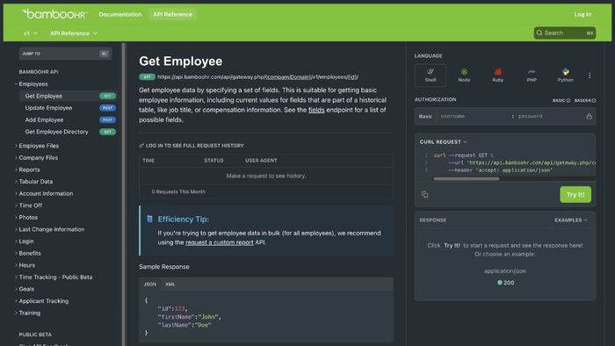The height and width of the screenshot is (346, 615).
Task: Select Get Employee in sidebar
Action: pyautogui.click(x=44, y=96)
